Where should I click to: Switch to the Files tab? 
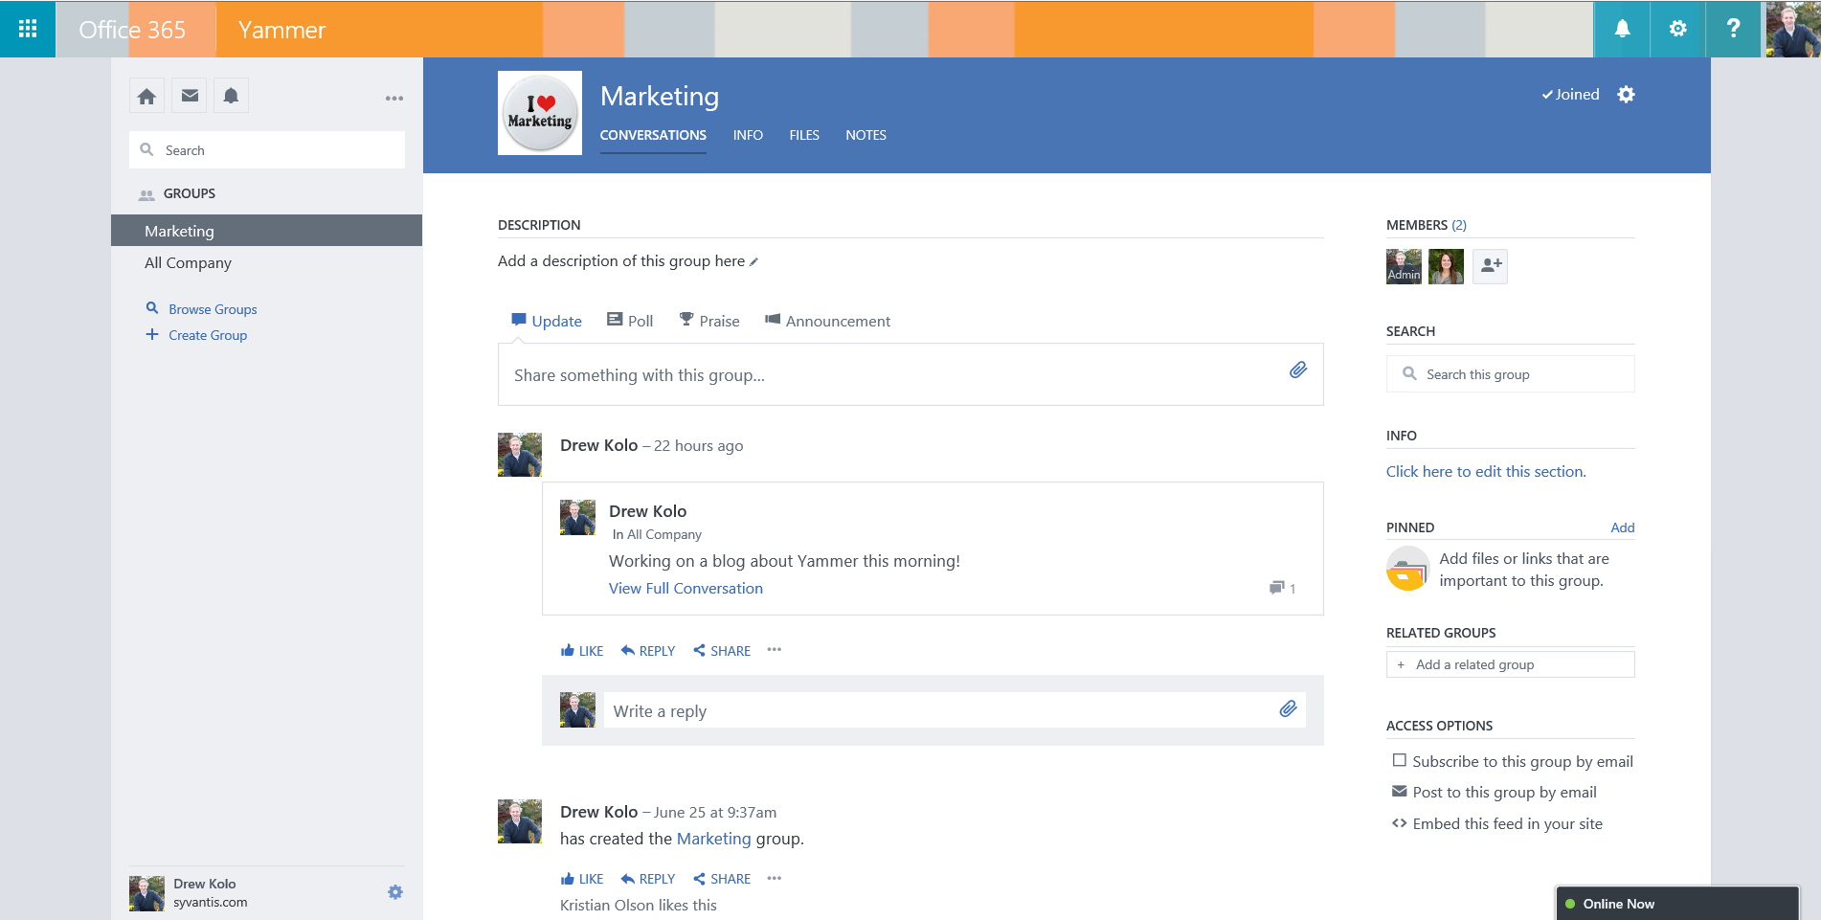pyautogui.click(x=804, y=135)
